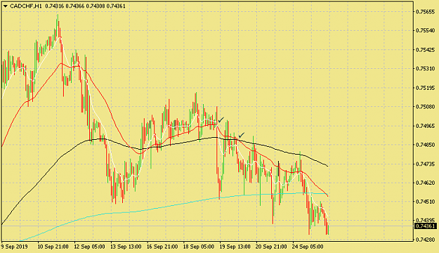Open the chart menu triangle beside CADCHF,H1

pos(6,6)
